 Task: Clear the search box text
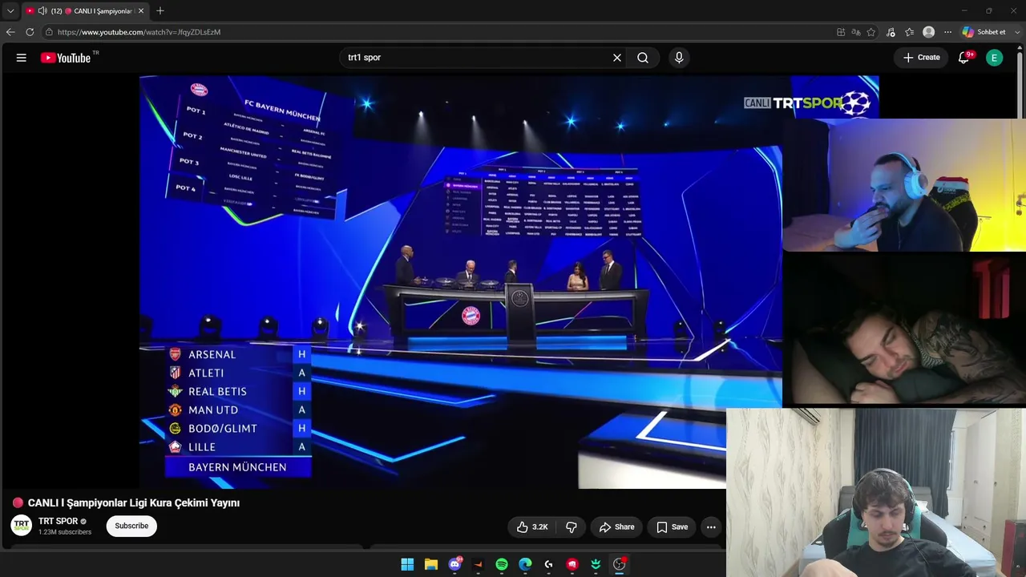pyautogui.click(x=617, y=58)
